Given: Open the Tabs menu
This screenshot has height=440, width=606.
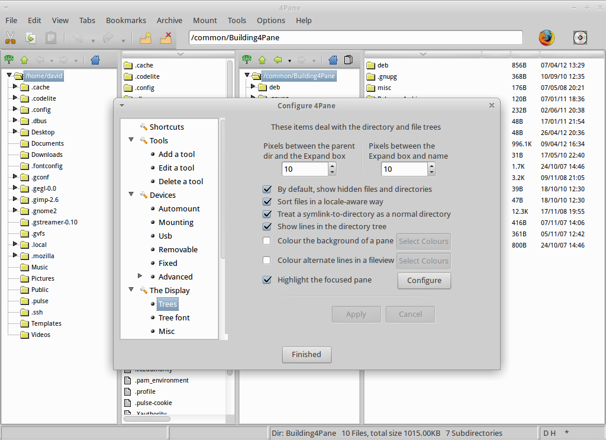Looking at the screenshot, I should tap(87, 21).
